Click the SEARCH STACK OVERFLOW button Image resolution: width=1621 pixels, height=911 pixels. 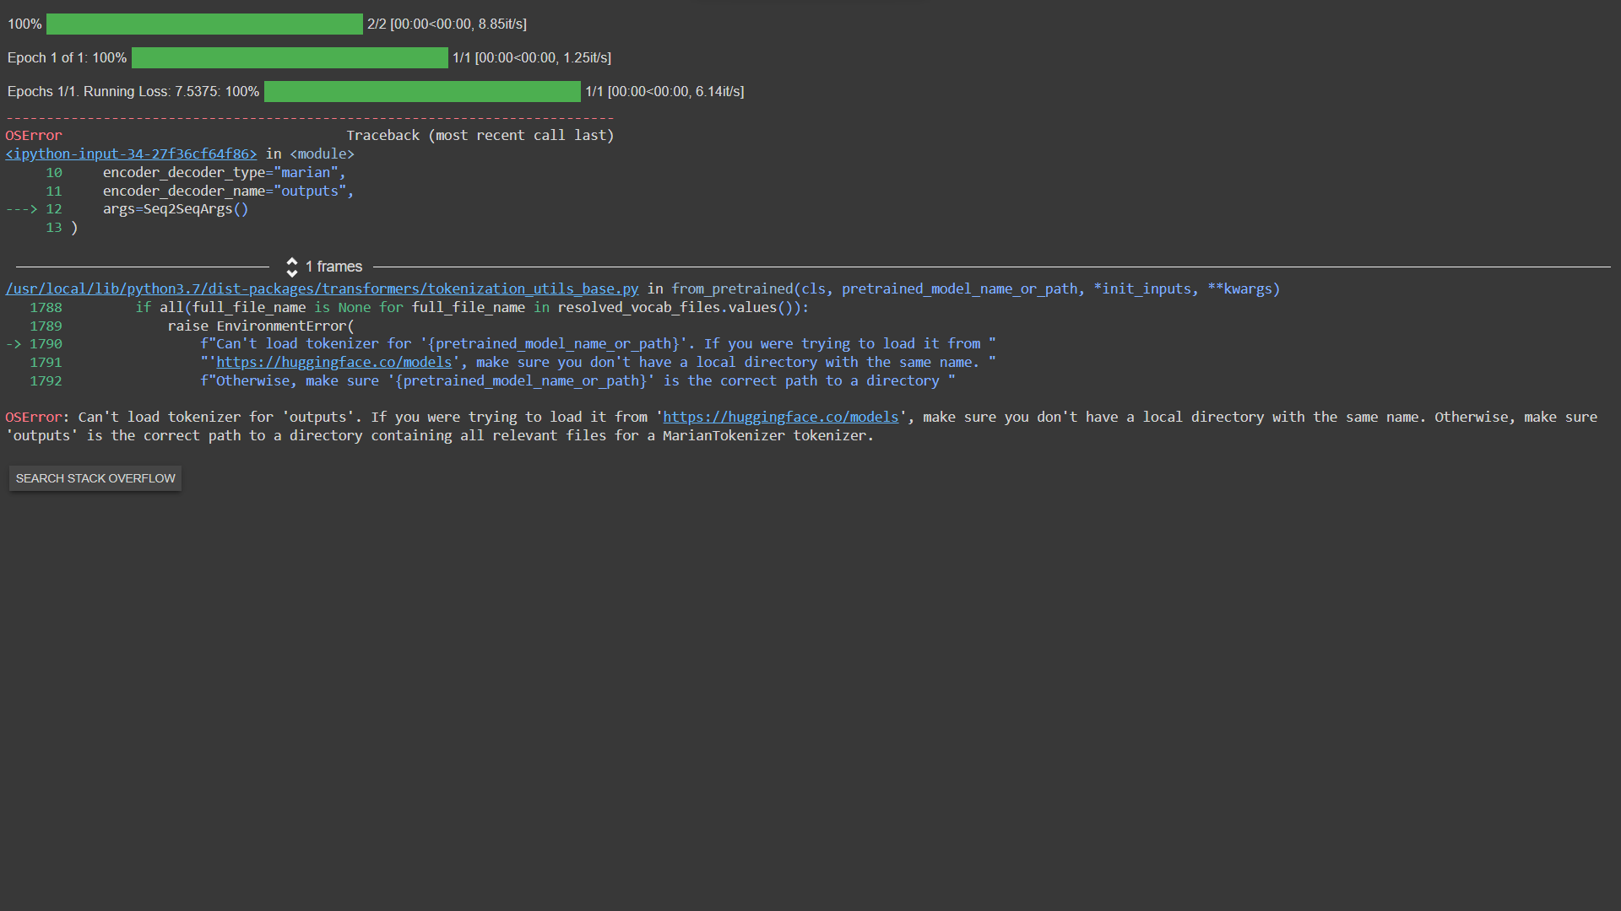(95, 478)
